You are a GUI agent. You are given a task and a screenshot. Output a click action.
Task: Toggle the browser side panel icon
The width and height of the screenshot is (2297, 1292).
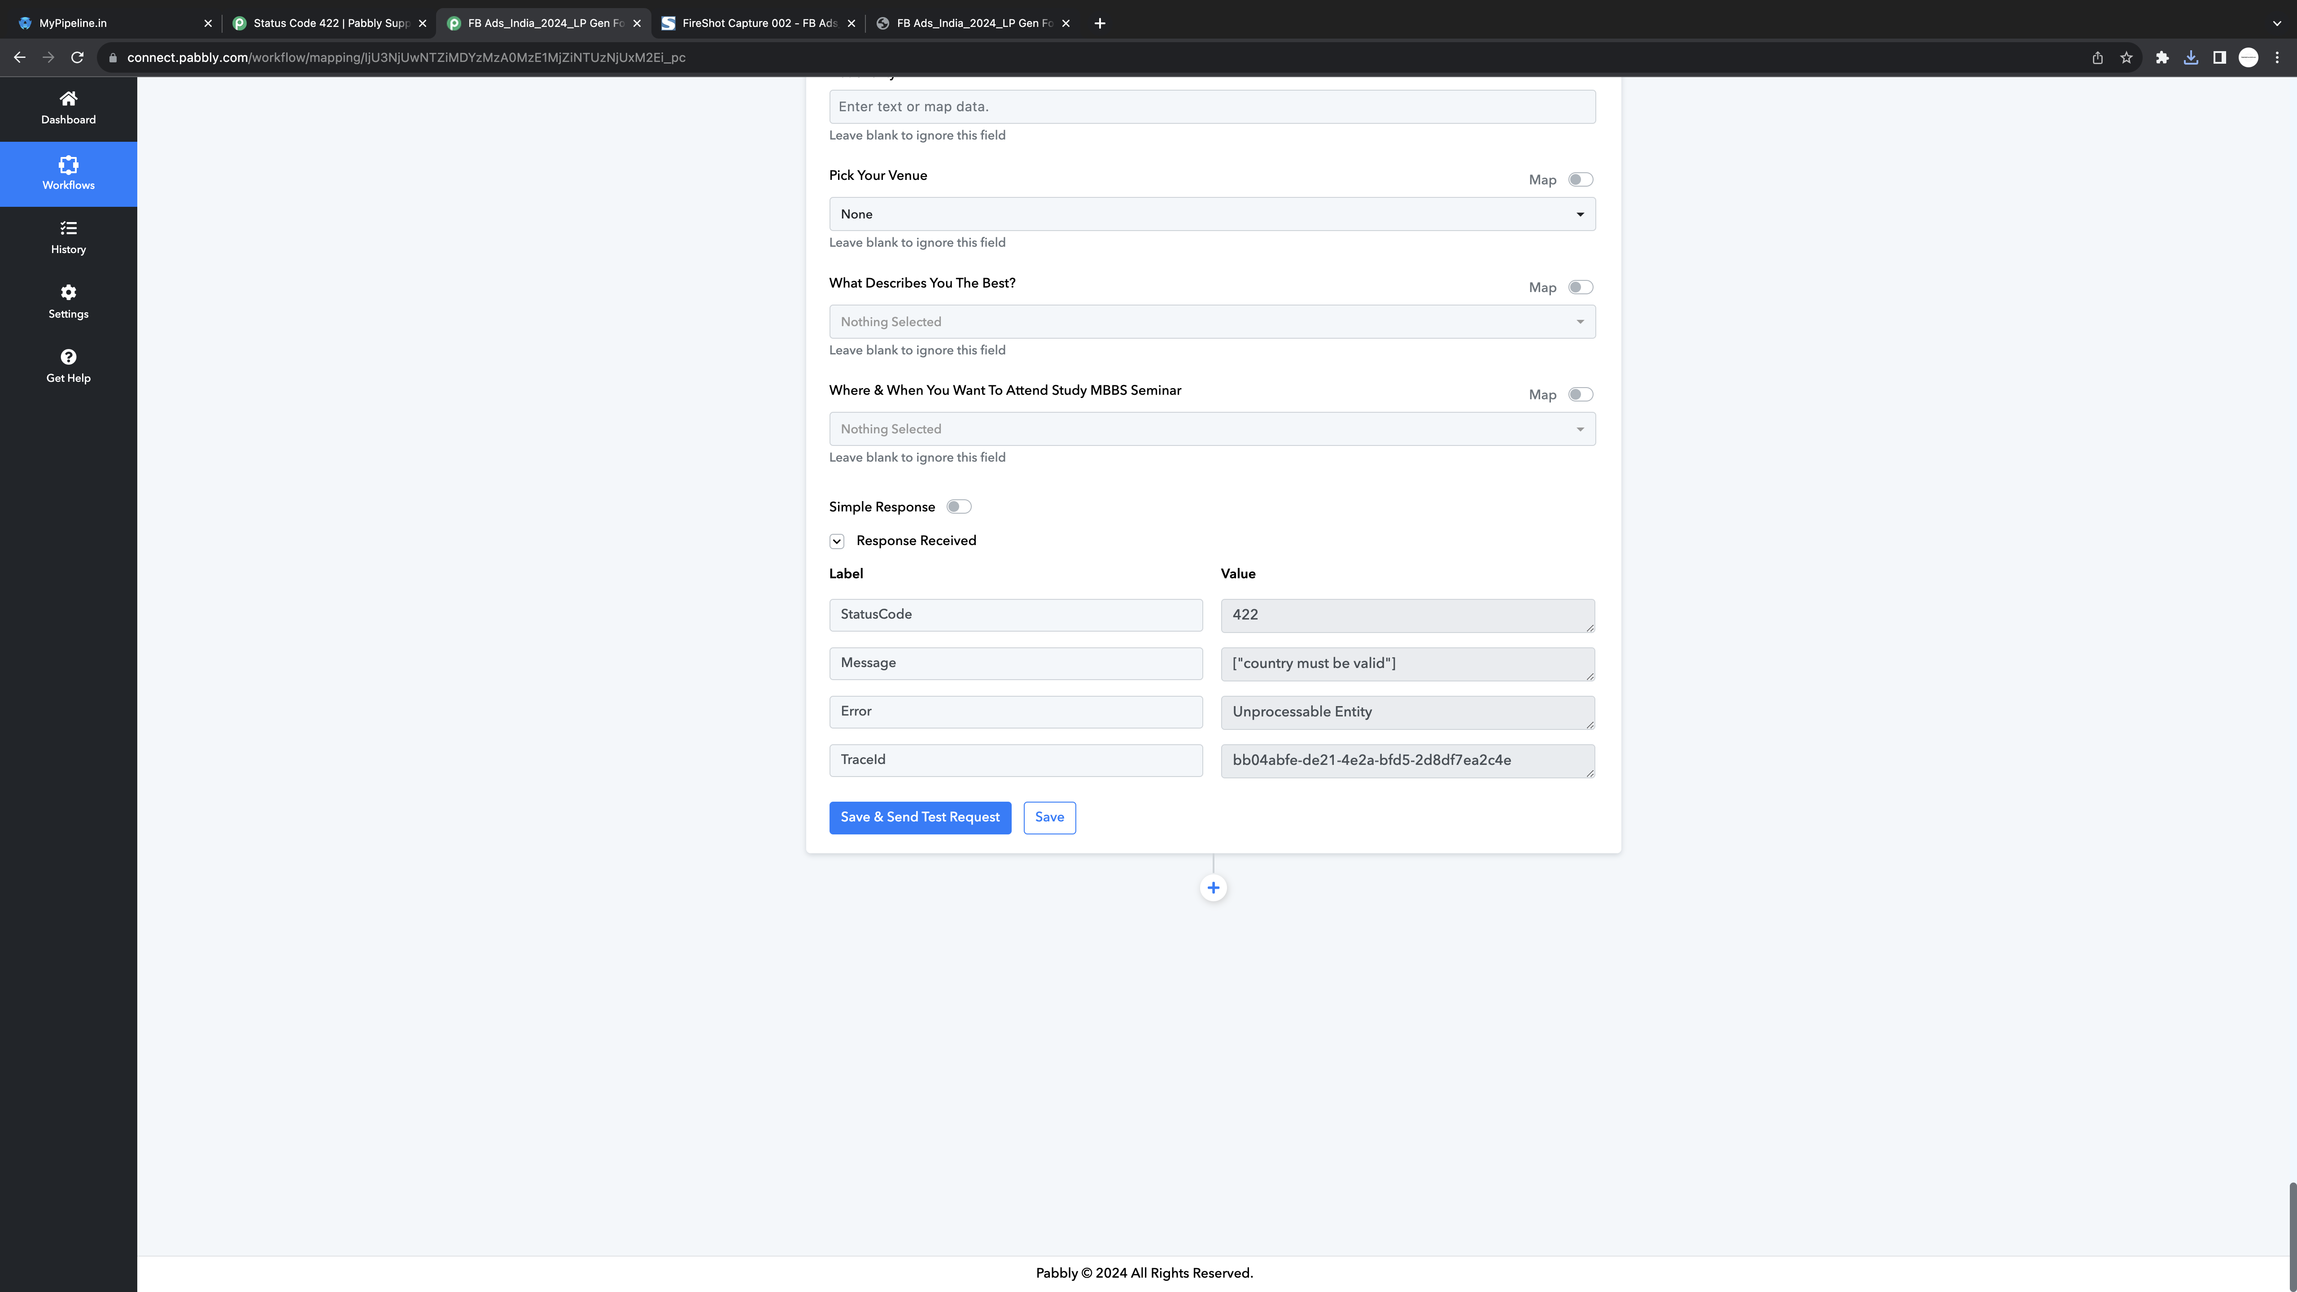click(2218, 57)
